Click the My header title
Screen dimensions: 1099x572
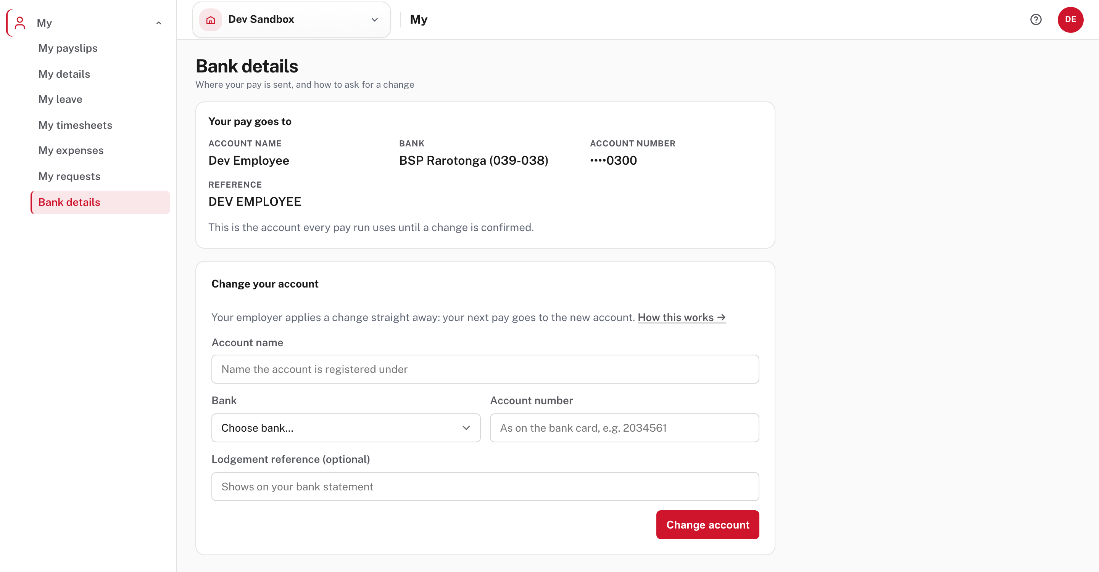point(418,19)
